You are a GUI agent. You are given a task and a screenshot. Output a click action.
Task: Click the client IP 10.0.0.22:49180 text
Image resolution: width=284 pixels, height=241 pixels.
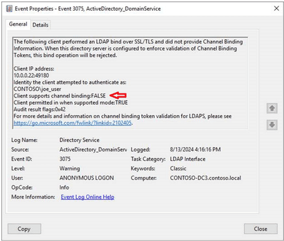(x=31, y=75)
